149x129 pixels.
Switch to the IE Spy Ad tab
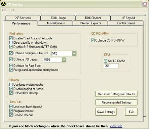pos(128,18)
